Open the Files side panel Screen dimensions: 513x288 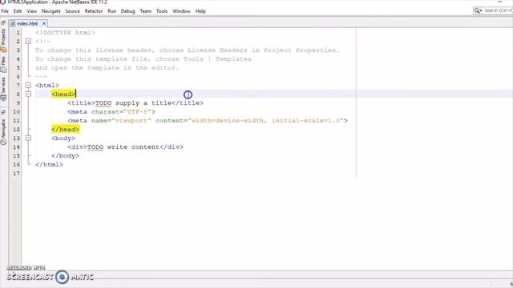[x=3, y=64]
